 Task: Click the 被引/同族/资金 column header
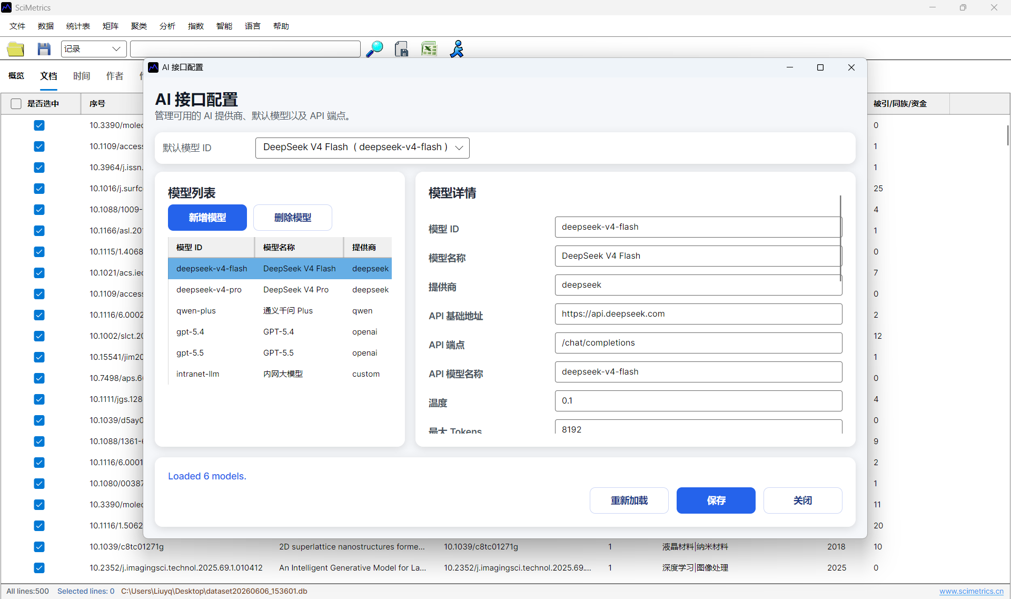908,104
